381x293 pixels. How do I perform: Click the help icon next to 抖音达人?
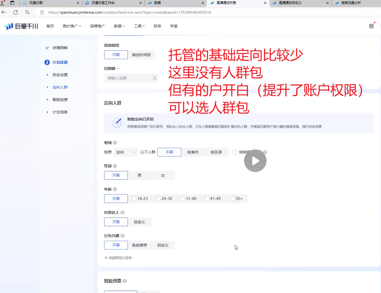click(x=122, y=212)
